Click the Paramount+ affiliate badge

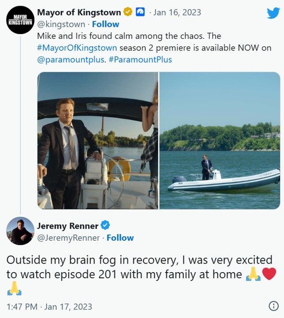pyautogui.click(x=140, y=13)
